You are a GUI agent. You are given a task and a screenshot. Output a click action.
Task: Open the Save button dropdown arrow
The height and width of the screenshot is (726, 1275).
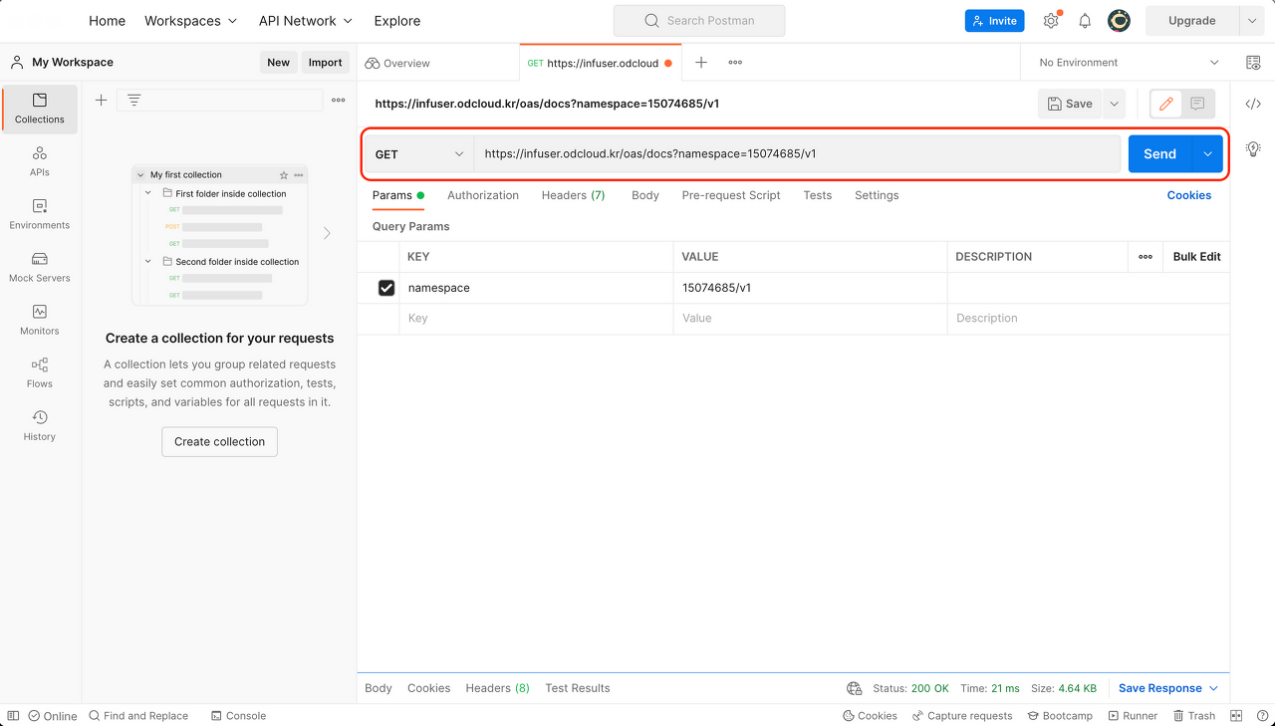(x=1115, y=104)
